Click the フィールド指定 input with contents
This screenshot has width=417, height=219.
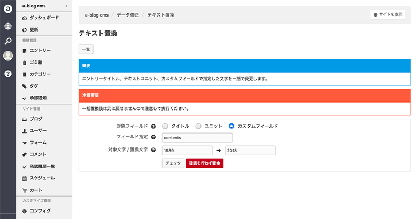[x=197, y=138]
